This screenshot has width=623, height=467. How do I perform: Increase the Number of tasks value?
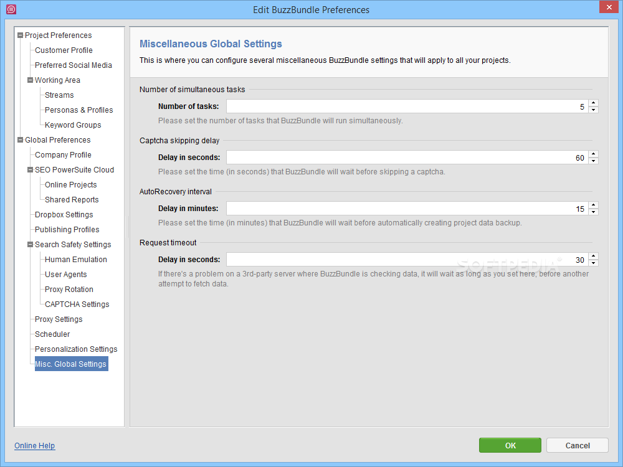click(594, 103)
